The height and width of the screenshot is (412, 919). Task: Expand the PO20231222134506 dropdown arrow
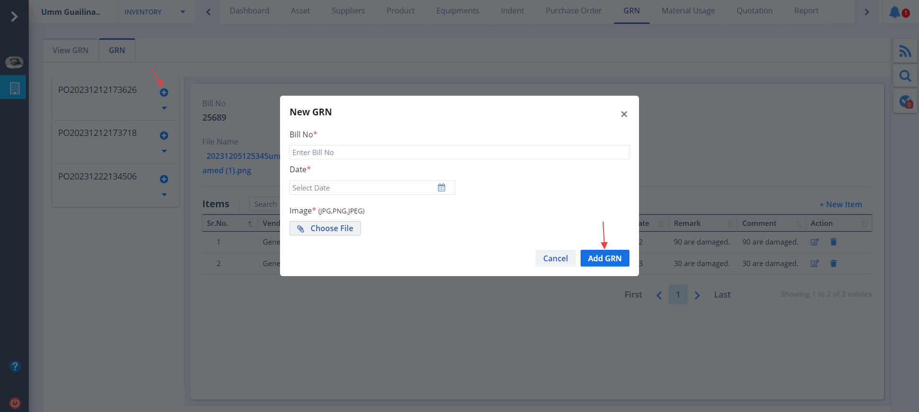pyautogui.click(x=164, y=195)
